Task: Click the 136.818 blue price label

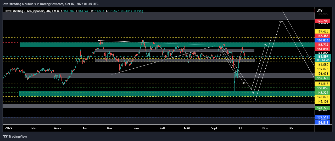Action: [322, 122]
